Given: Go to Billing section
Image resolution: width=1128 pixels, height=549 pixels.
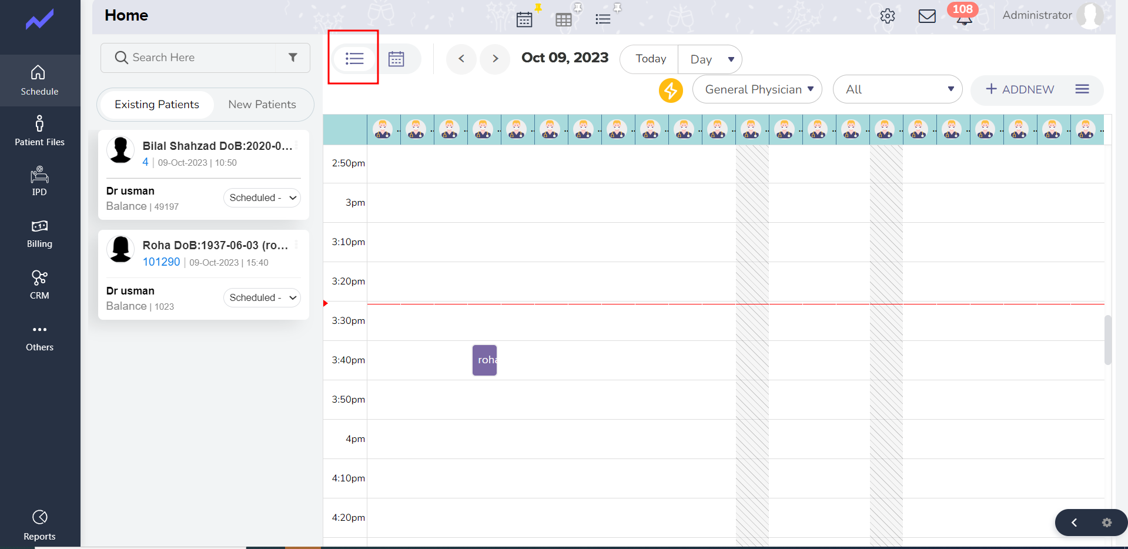Looking at the screenshot, I should (x=39, y=233).
